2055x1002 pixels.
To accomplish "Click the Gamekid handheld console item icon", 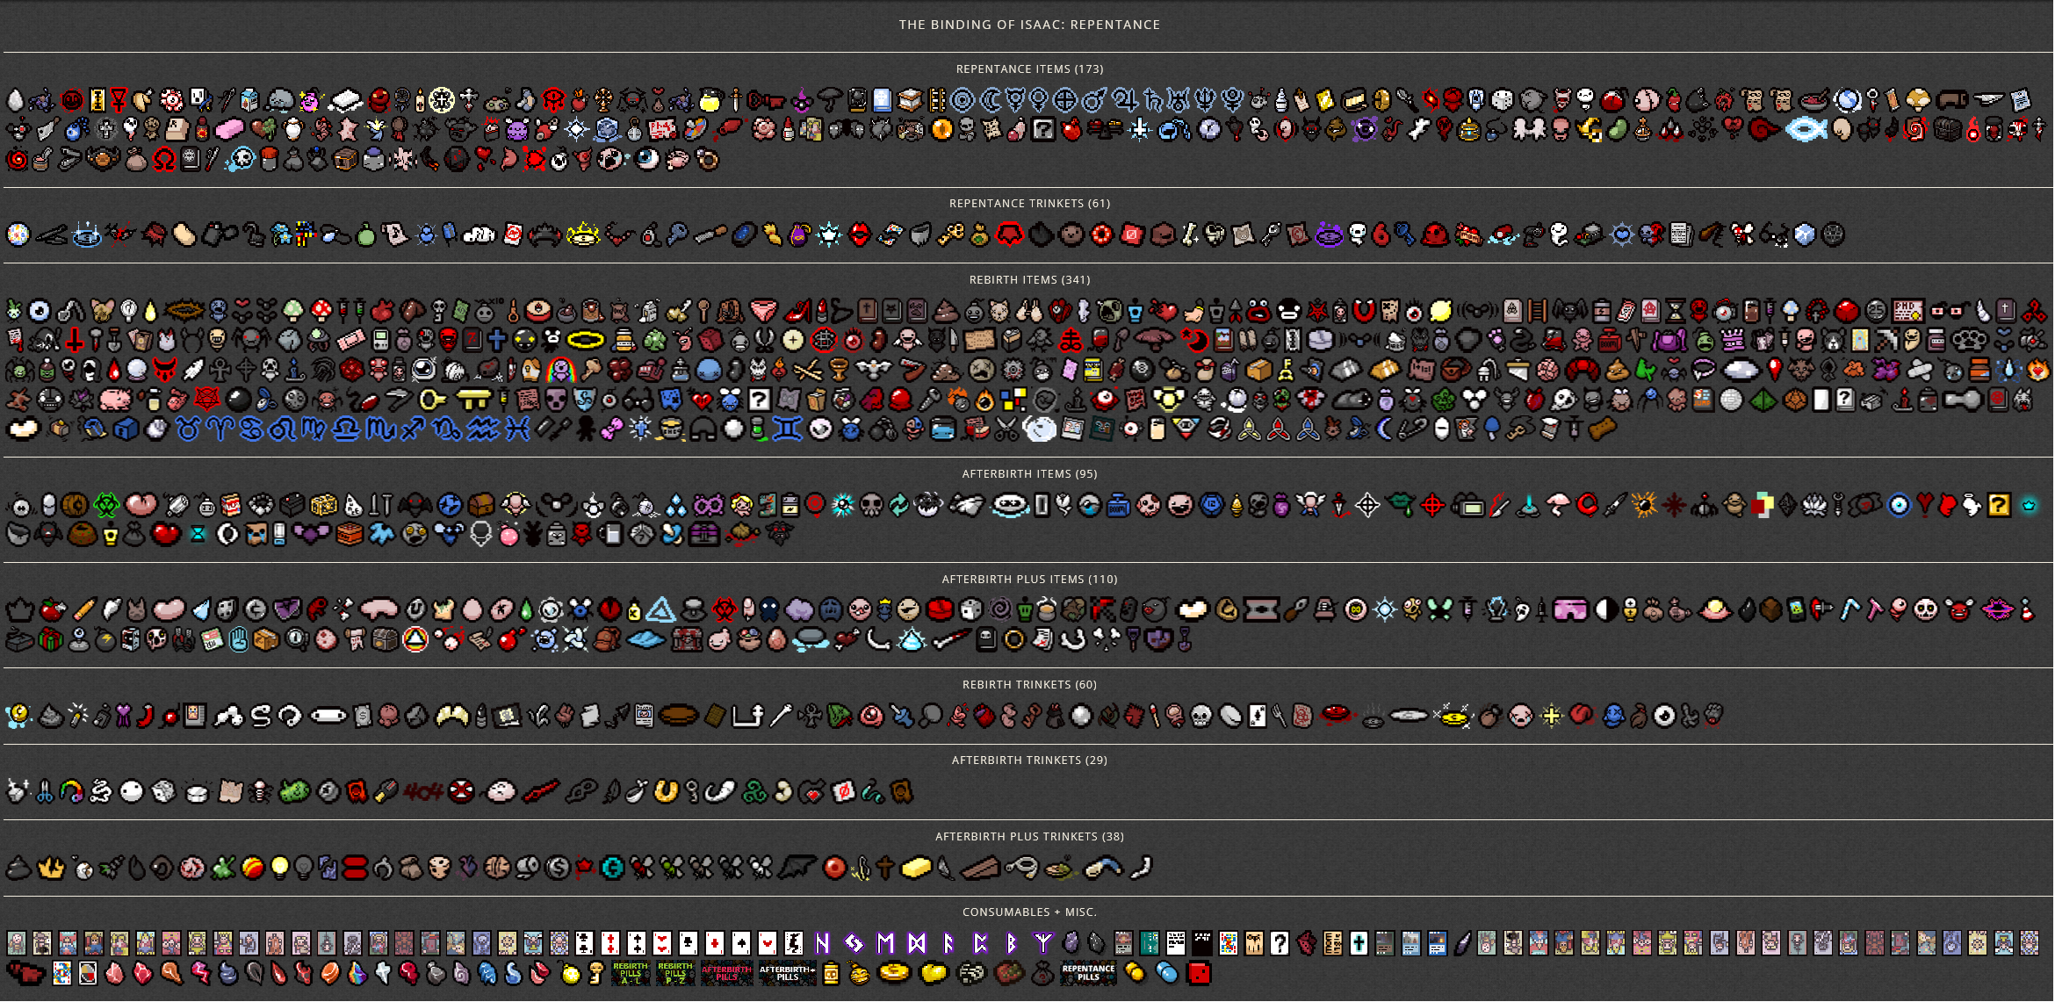I will [x=380, y=340].
